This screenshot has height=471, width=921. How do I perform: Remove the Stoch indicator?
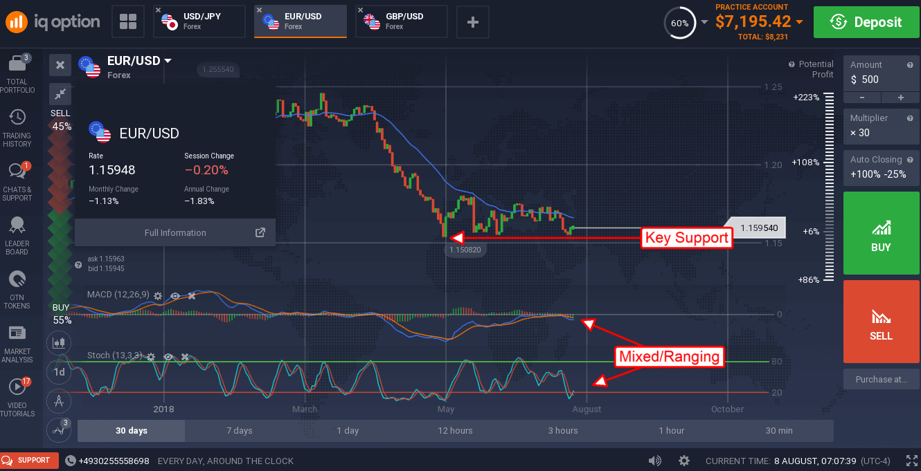(185, 357)
